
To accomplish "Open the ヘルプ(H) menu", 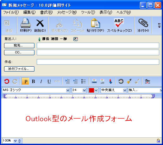I will [124, 12].
